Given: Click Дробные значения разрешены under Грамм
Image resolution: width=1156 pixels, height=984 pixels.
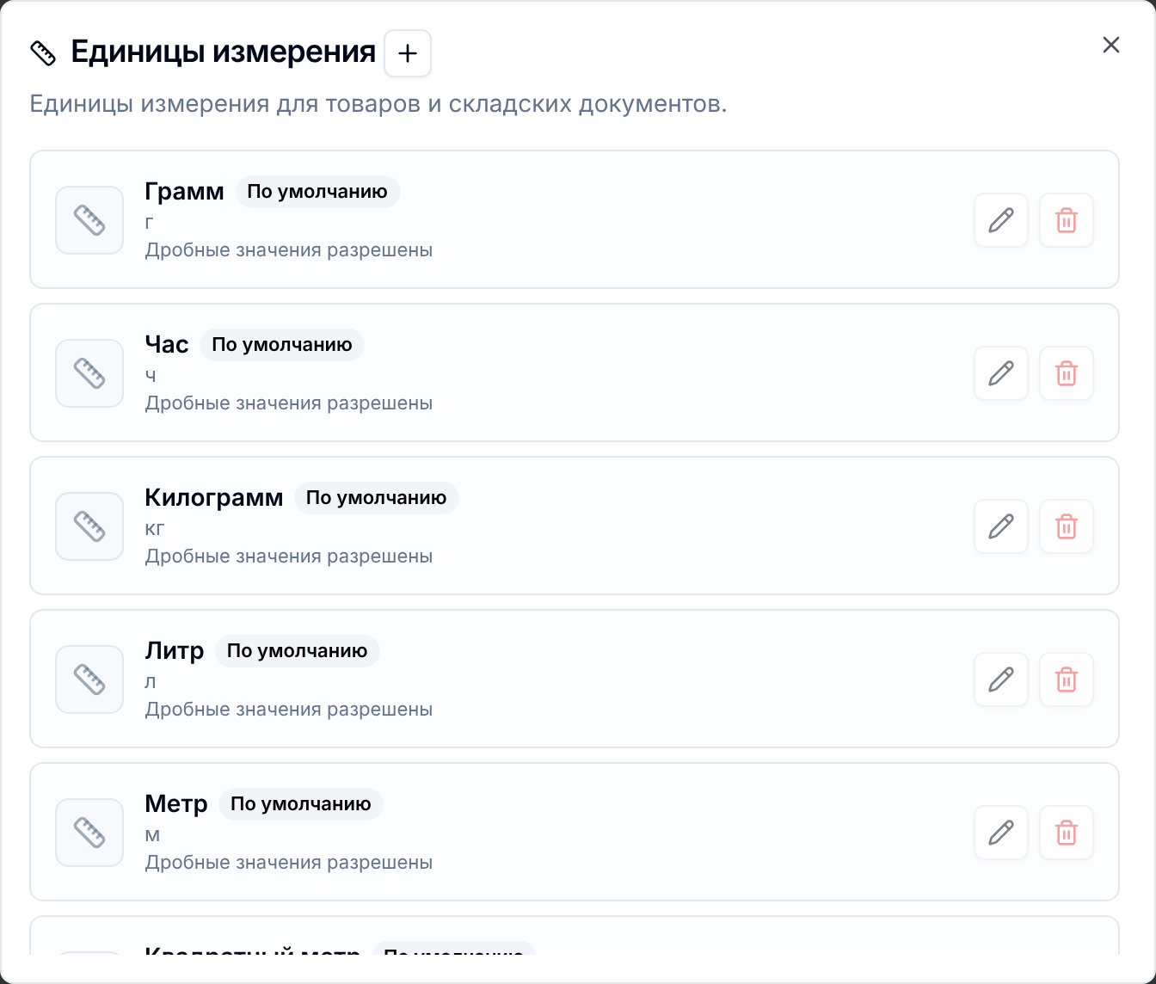Looking at the screenshot, I should pyautogui.click(x=289, y=250).
